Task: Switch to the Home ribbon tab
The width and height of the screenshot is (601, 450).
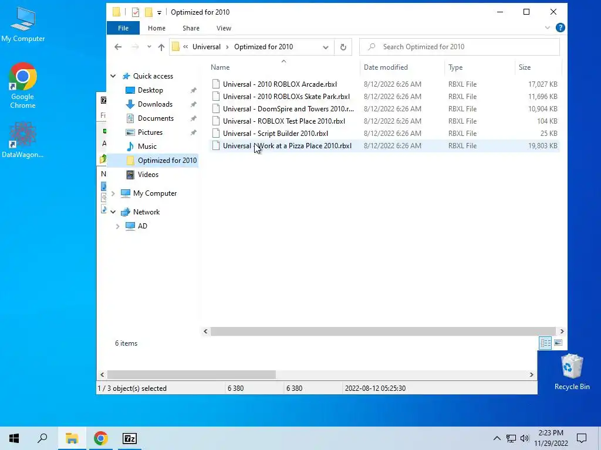Action: pyautogui.click(x=156, y=28)
